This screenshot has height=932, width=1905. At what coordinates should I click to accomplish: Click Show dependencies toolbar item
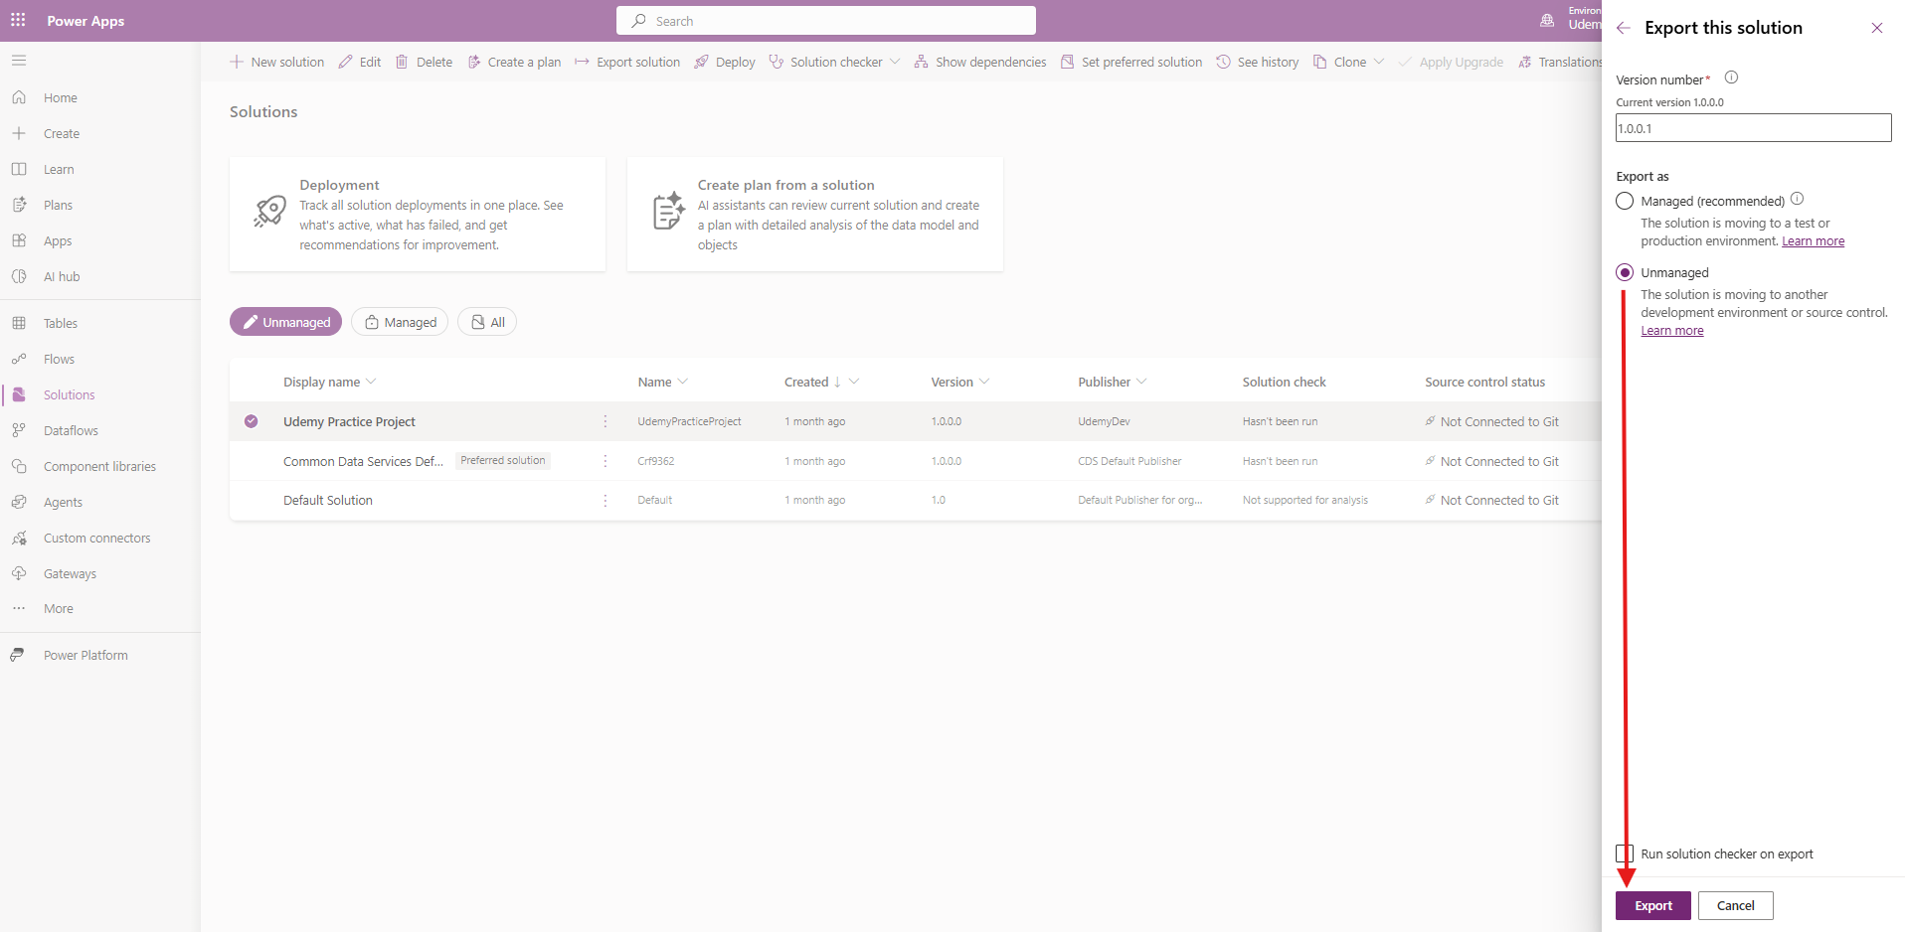point(980,62)
